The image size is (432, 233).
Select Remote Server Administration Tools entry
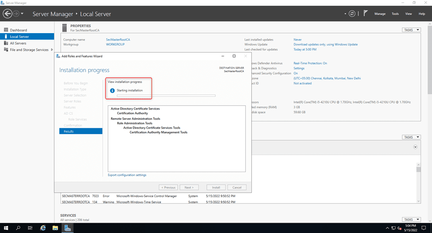coord(136,118)
